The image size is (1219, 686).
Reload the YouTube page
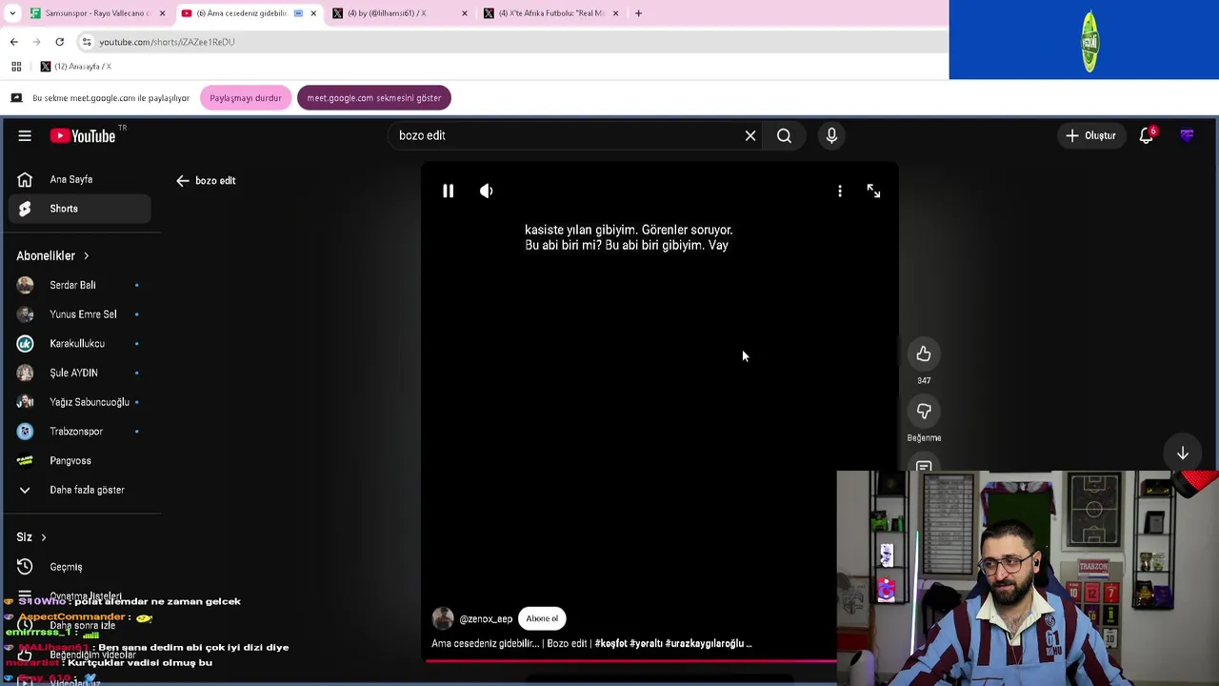coord(59,42)
